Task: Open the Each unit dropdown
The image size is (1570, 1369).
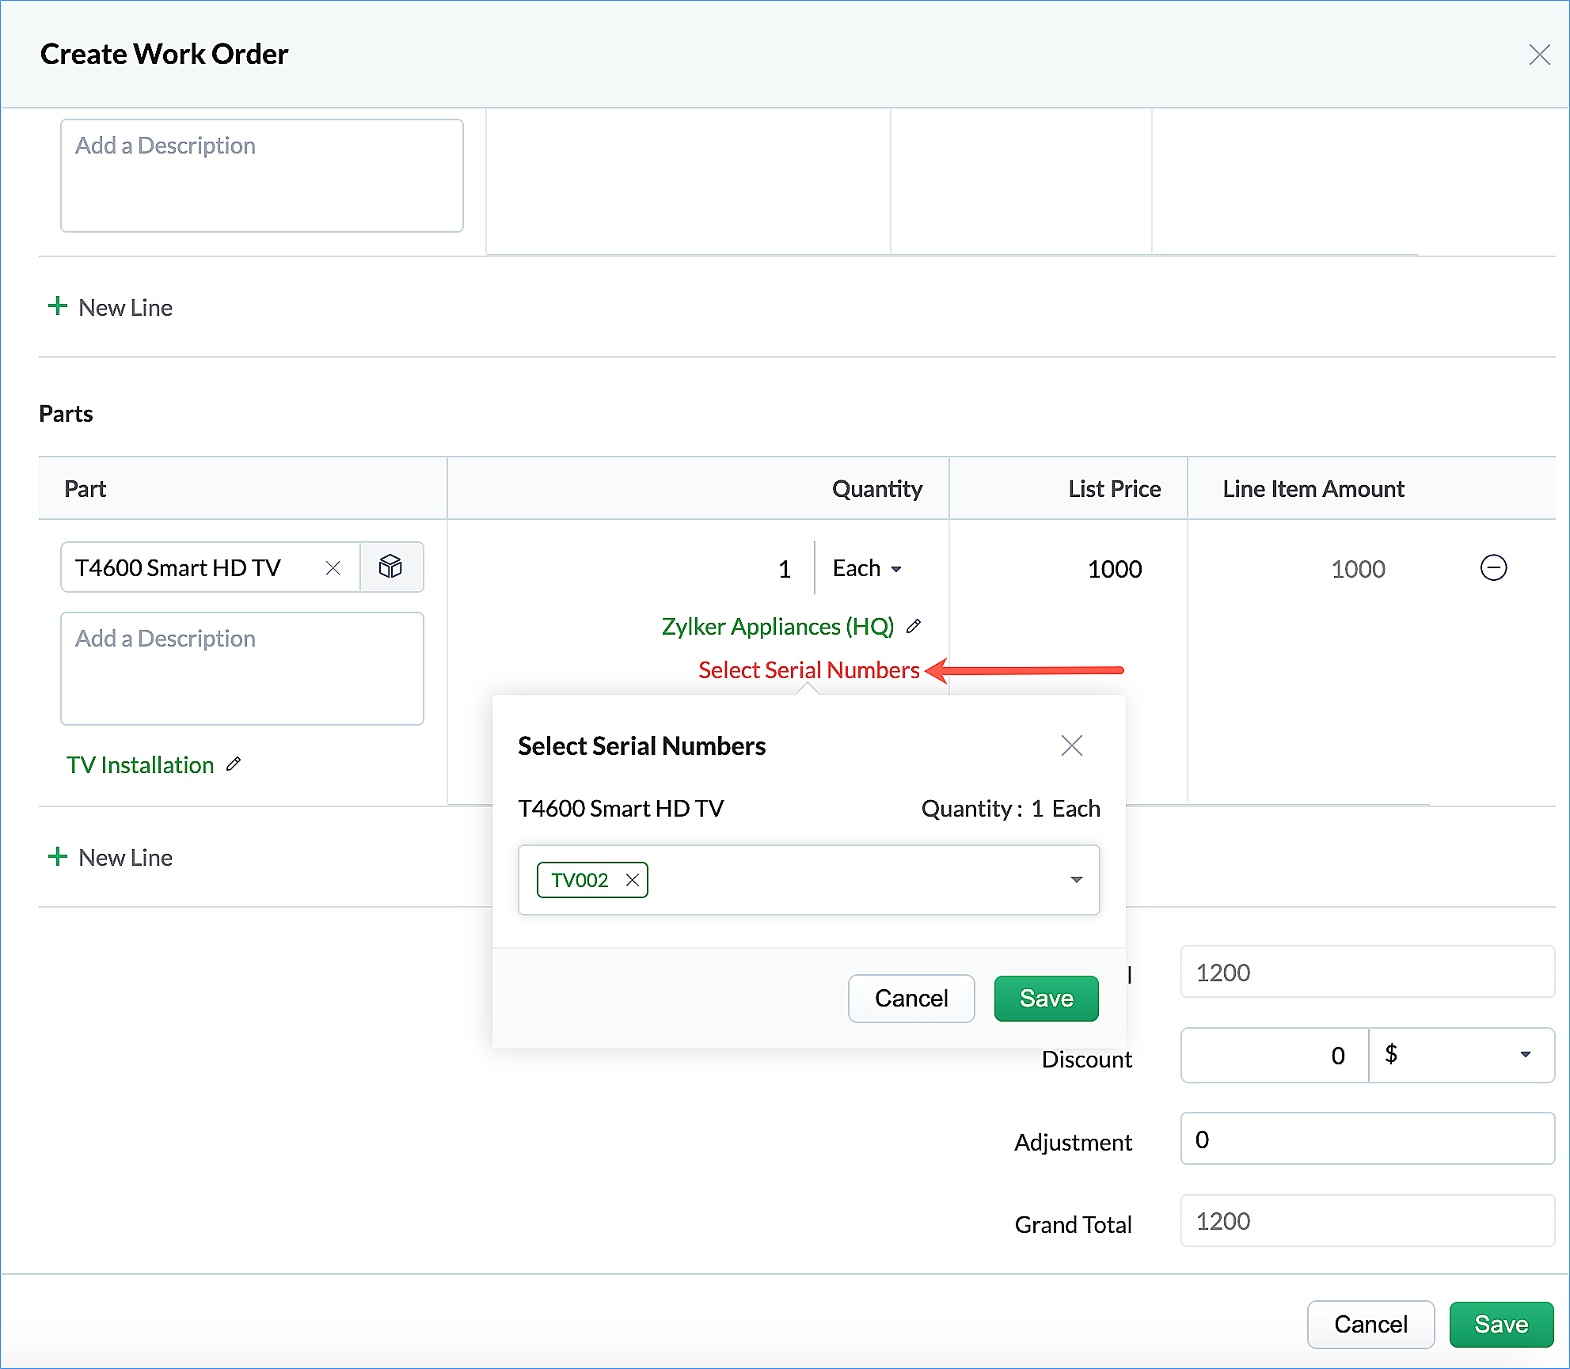Action: (867, 568)
